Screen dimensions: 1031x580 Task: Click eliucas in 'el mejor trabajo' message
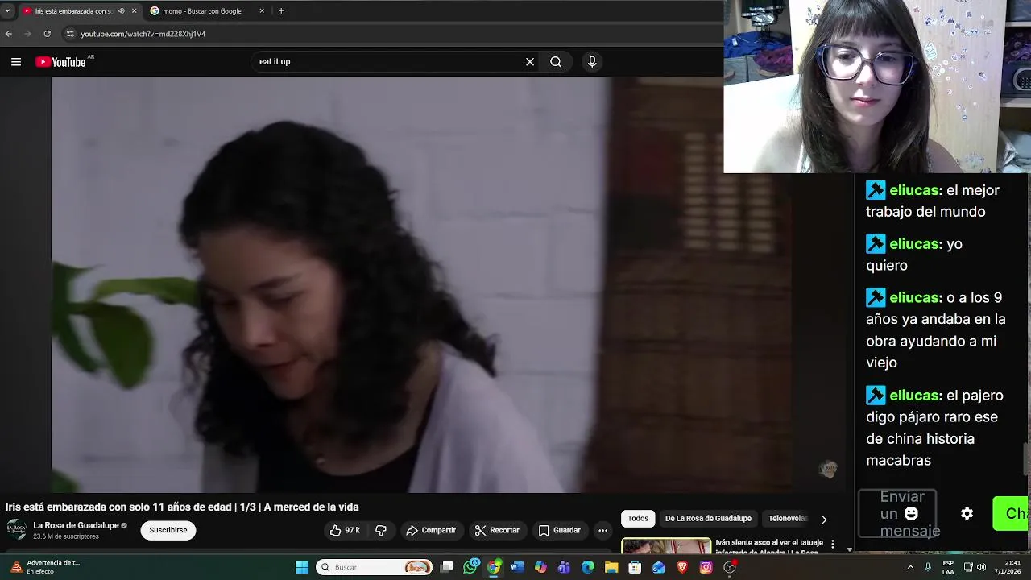[914, 190]
